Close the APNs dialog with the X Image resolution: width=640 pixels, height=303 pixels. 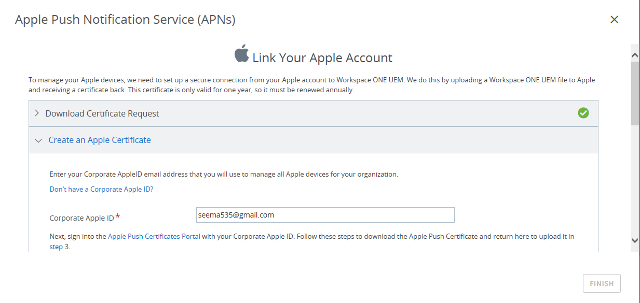[x=614, y=20]
